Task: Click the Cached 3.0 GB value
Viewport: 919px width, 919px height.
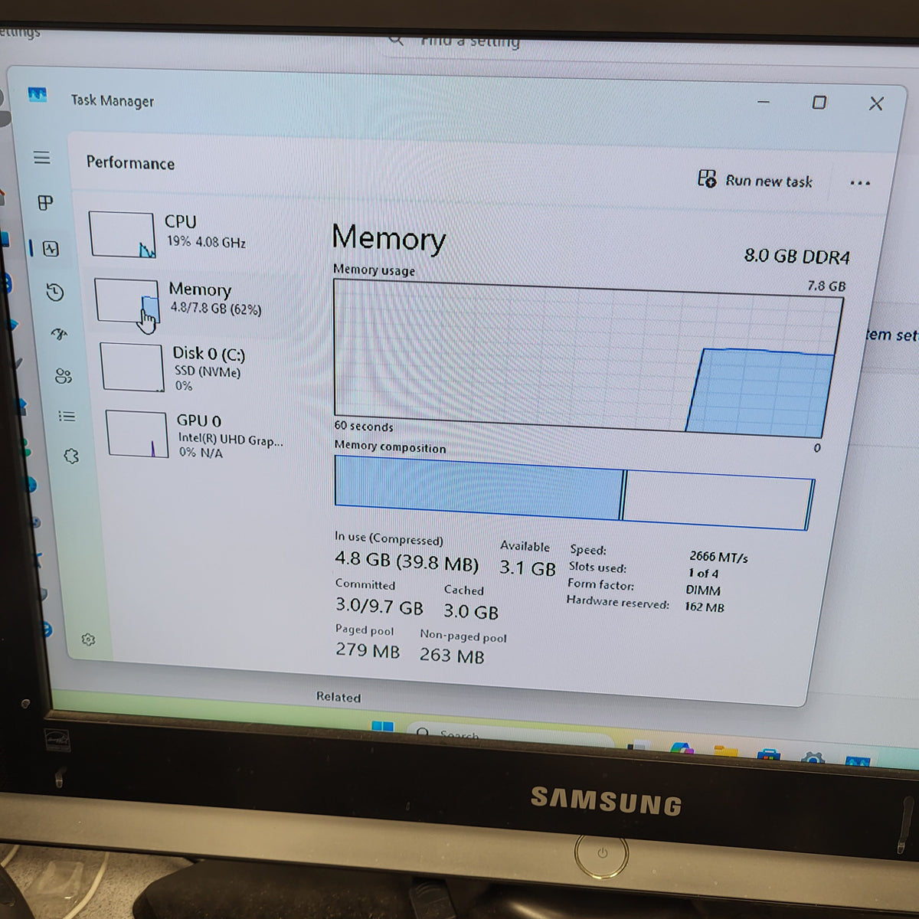Action: click(471, 612)
